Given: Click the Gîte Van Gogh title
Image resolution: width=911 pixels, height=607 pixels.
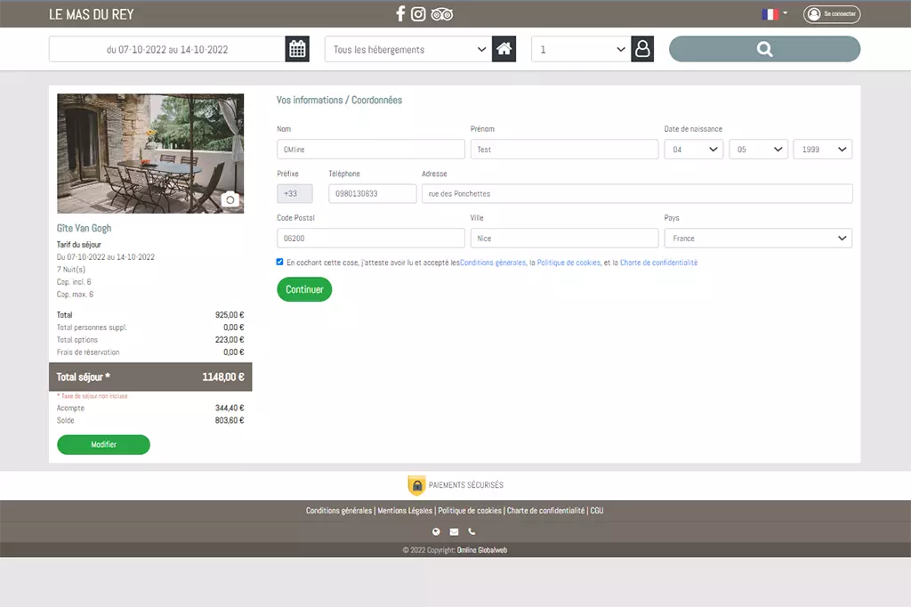Looking at the screenshot, I should click(85, 229).
